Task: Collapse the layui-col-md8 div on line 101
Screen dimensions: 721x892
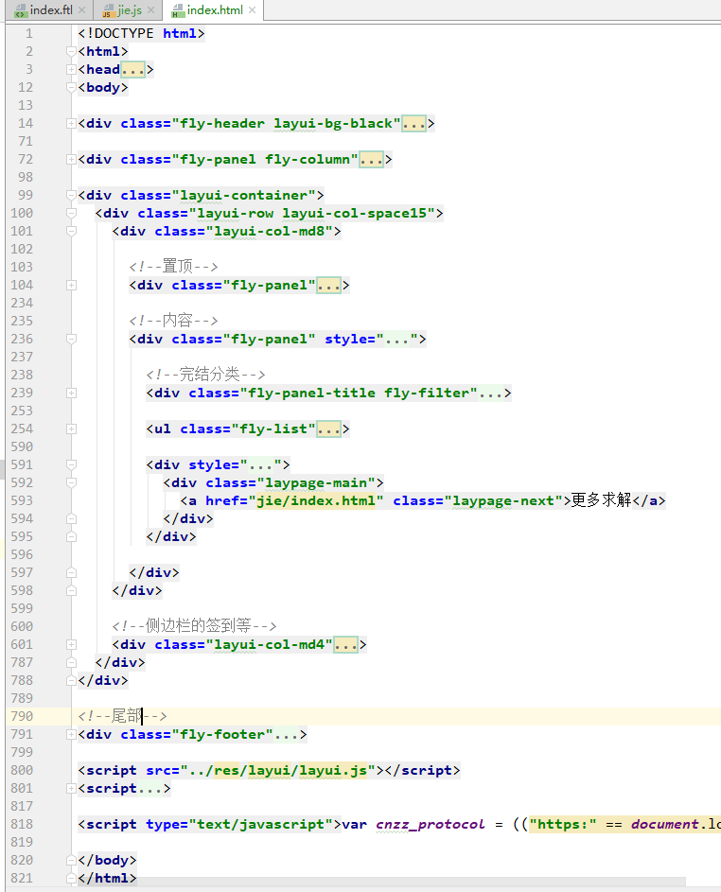Action: coord(71,232)
